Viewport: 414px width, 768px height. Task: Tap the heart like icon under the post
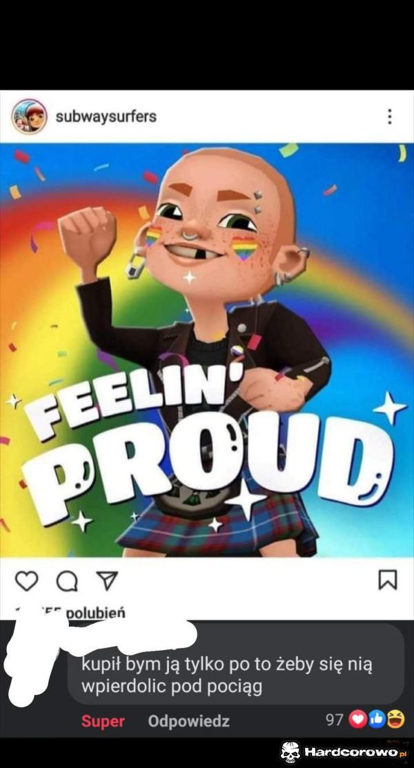click(26, 580)
